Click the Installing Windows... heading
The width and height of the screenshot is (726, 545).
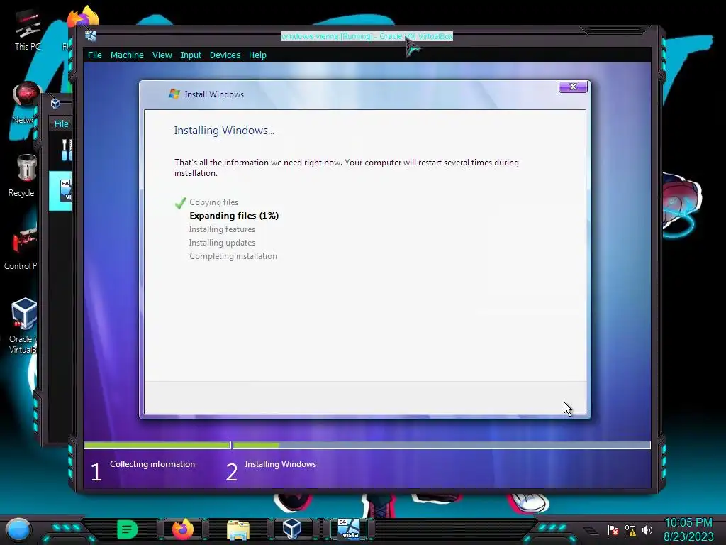224,131
